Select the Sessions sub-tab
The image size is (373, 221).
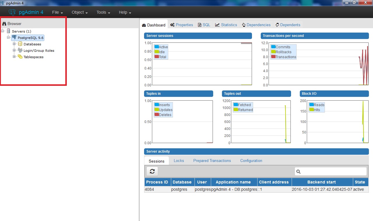[x=157, y=161]
